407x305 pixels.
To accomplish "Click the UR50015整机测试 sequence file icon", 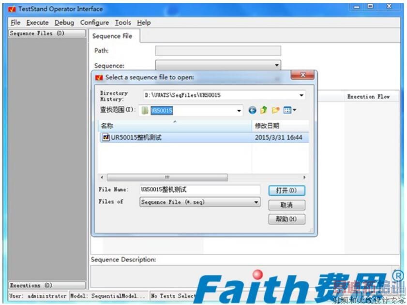I will pyautogui.click(x=106, y=137).
